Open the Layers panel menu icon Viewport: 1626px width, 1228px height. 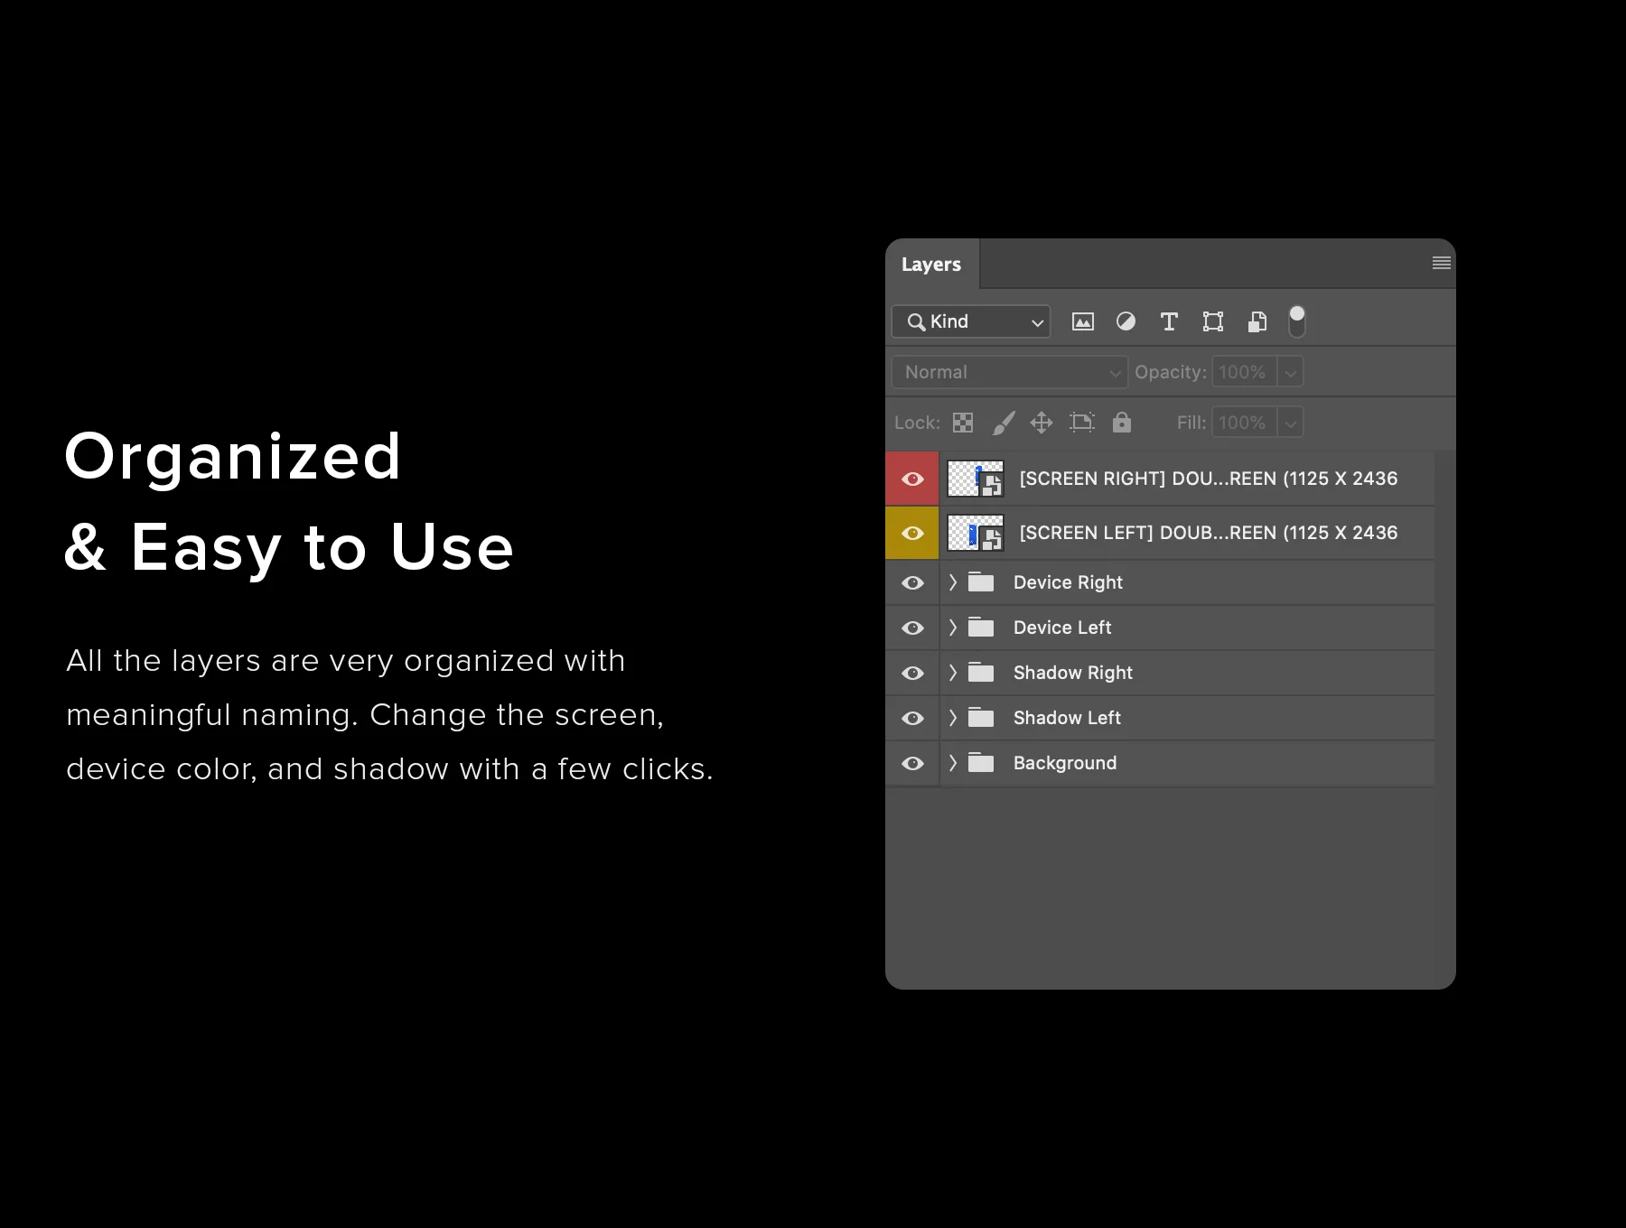click(x=1441, y=263)
